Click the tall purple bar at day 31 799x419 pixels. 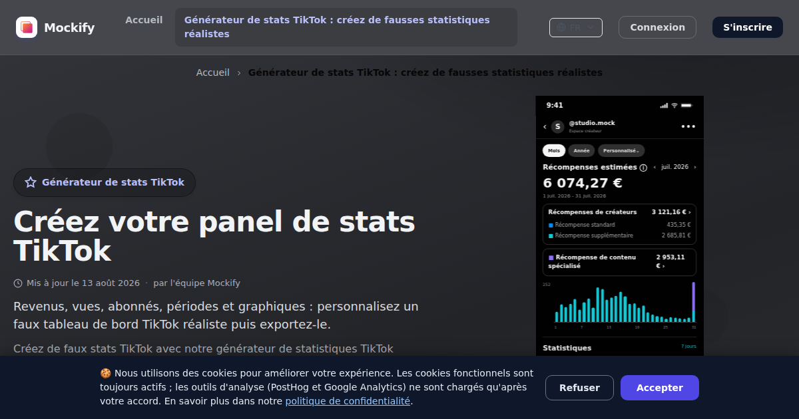(693, 296)
